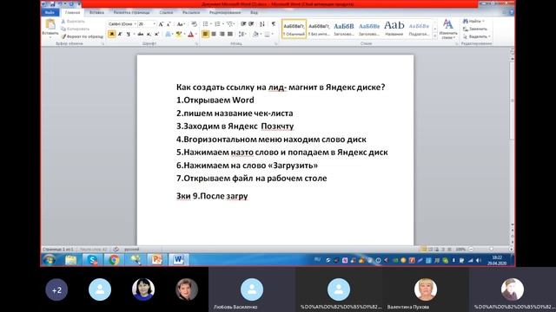Click the +2 more participants bubble
The height and width of the screenshot is (312, 556).
(56, 290)
